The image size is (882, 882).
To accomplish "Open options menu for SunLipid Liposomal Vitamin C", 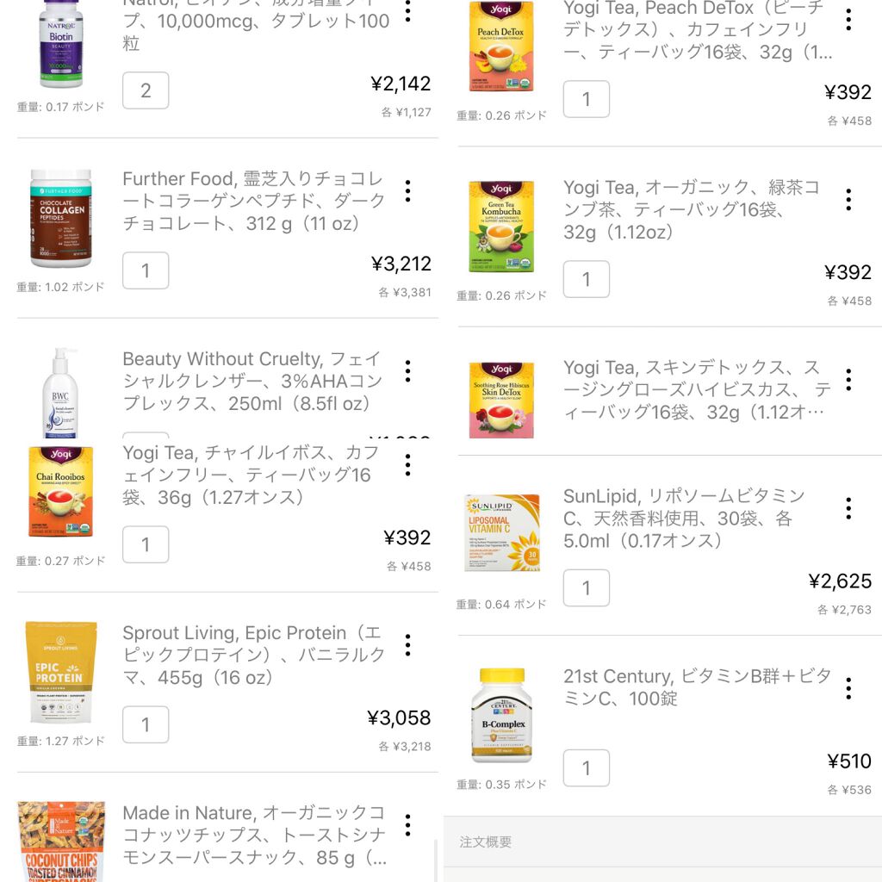I will (x=848, y=508).
